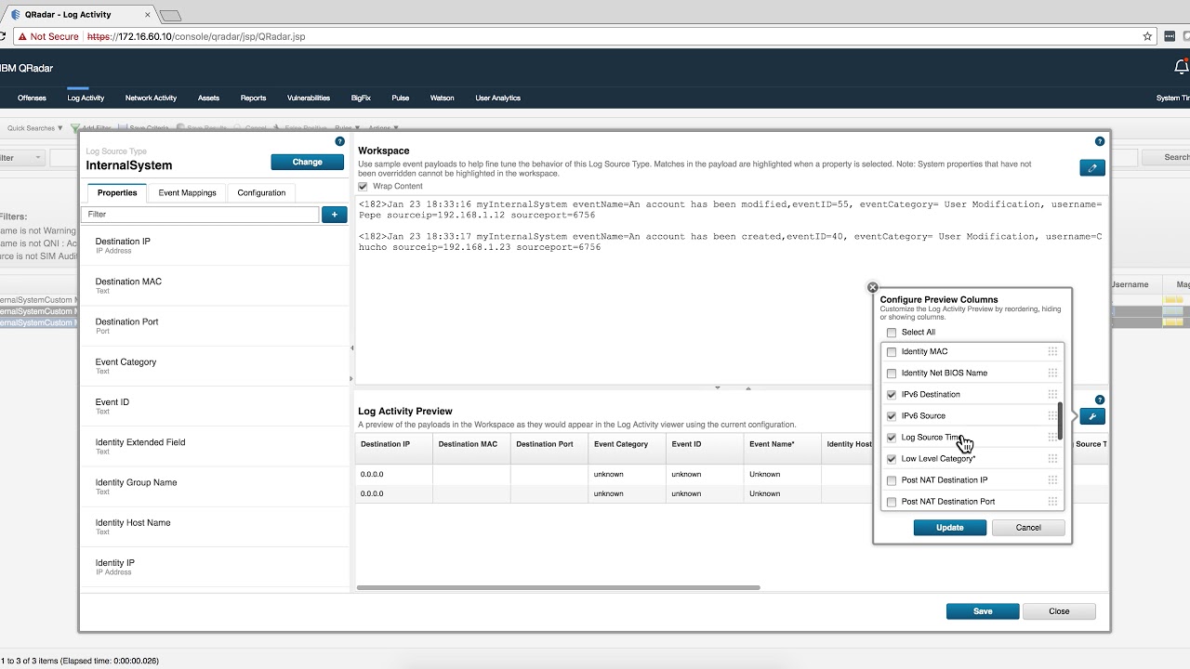The height and width of the screenshot is (669, 1190).
Task: Open the notifications bell in QRadar header
Action: point(1182,67)
